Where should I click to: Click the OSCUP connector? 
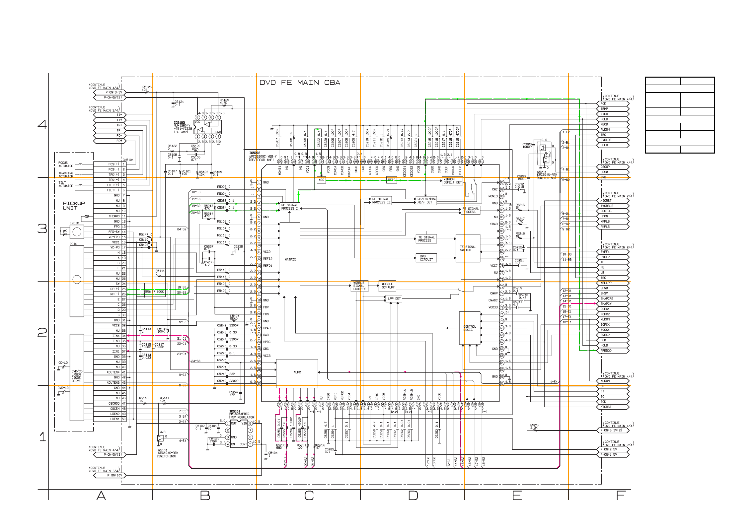click(x=613, y=167)
